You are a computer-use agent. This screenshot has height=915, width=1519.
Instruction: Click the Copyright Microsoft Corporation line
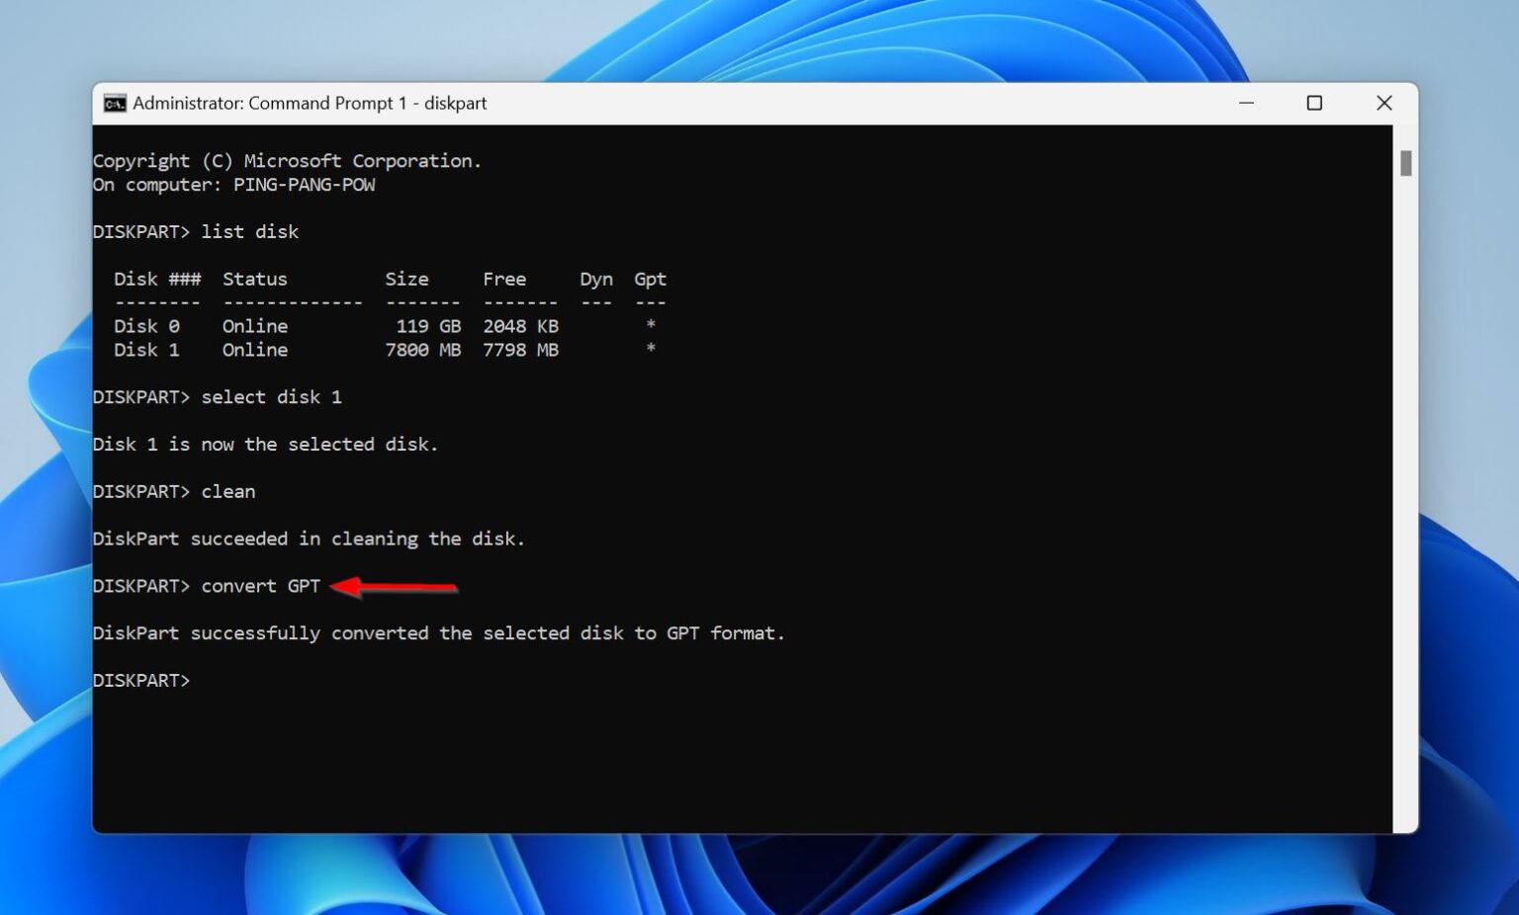[287, 160]
